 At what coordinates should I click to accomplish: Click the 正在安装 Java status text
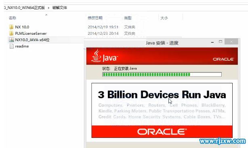126,68
